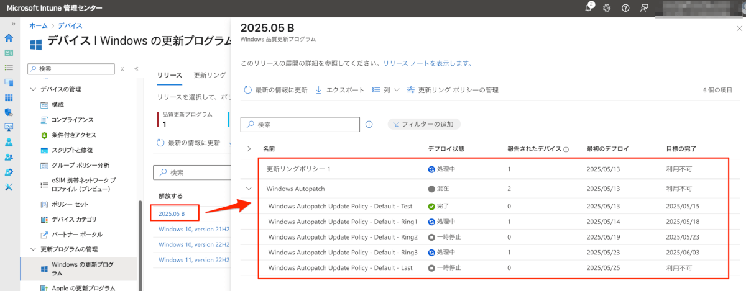Click the home icon in left rail
The width and height of the screenshot is (746, 291).
[x=9, y=38]
